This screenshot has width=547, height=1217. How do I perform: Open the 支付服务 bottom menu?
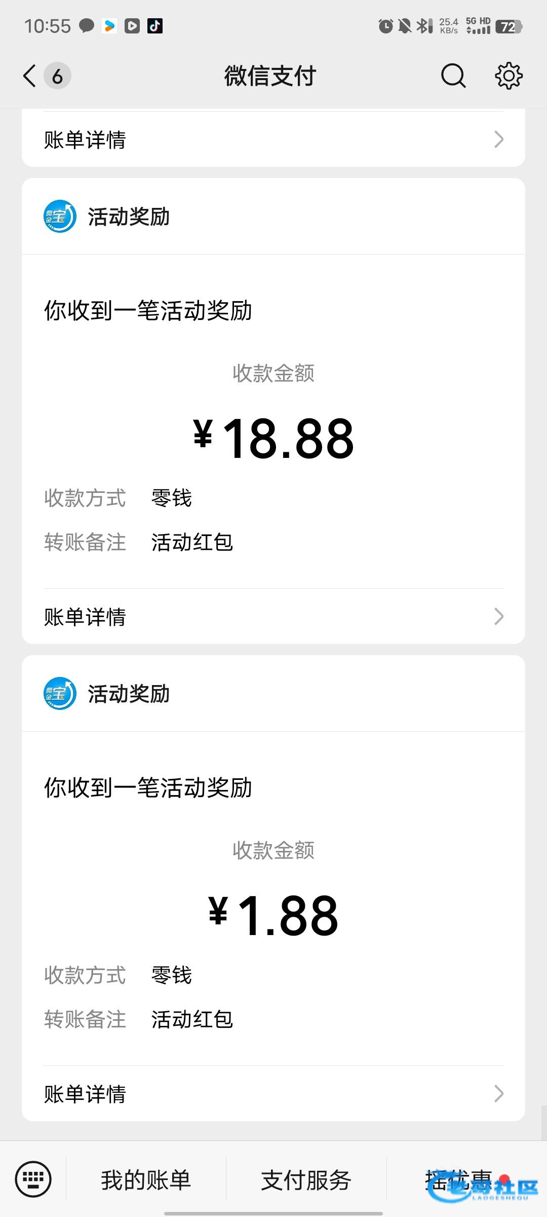click(x=306, y=1179)
